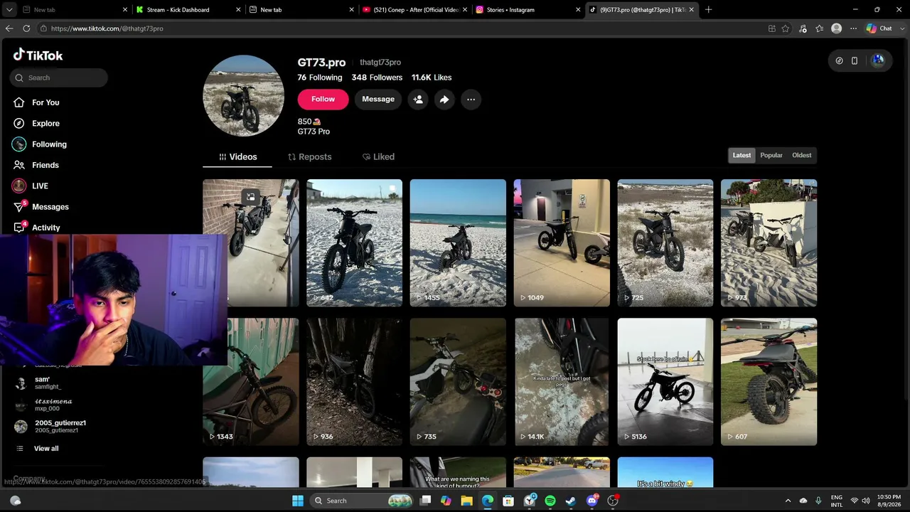Open the Copilot Chat button
Image resolution: width=910 pixels, height=512 pixels.
coord(879,28)
